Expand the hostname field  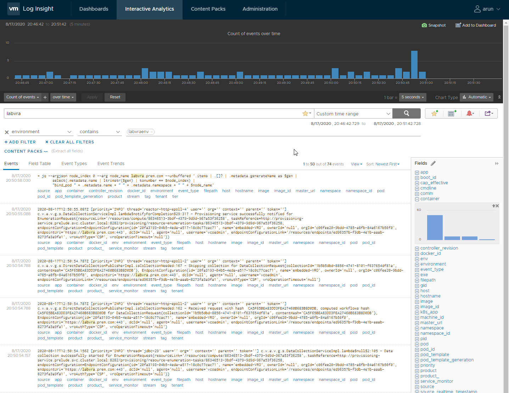(x=417, y=296)
